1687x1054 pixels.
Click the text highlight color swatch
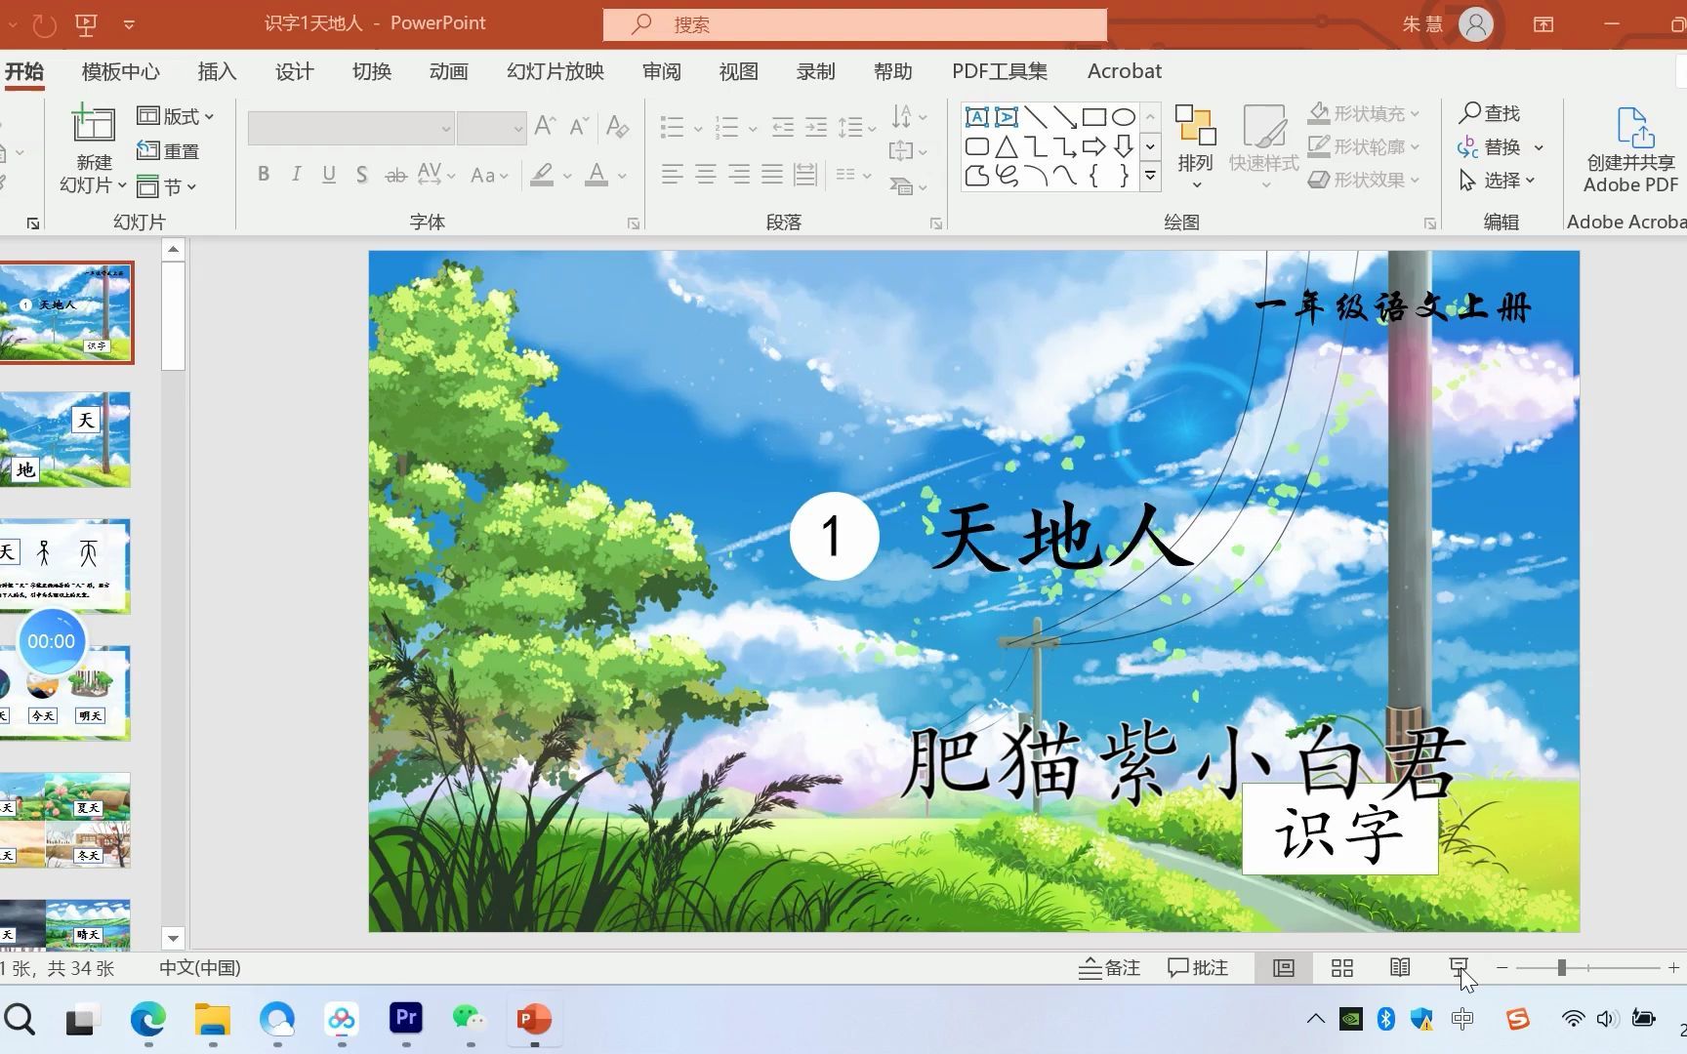(x=542, y=176)
